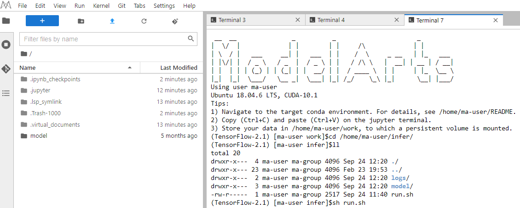Switch to the Terminal 4 tab

click(354, 20)
